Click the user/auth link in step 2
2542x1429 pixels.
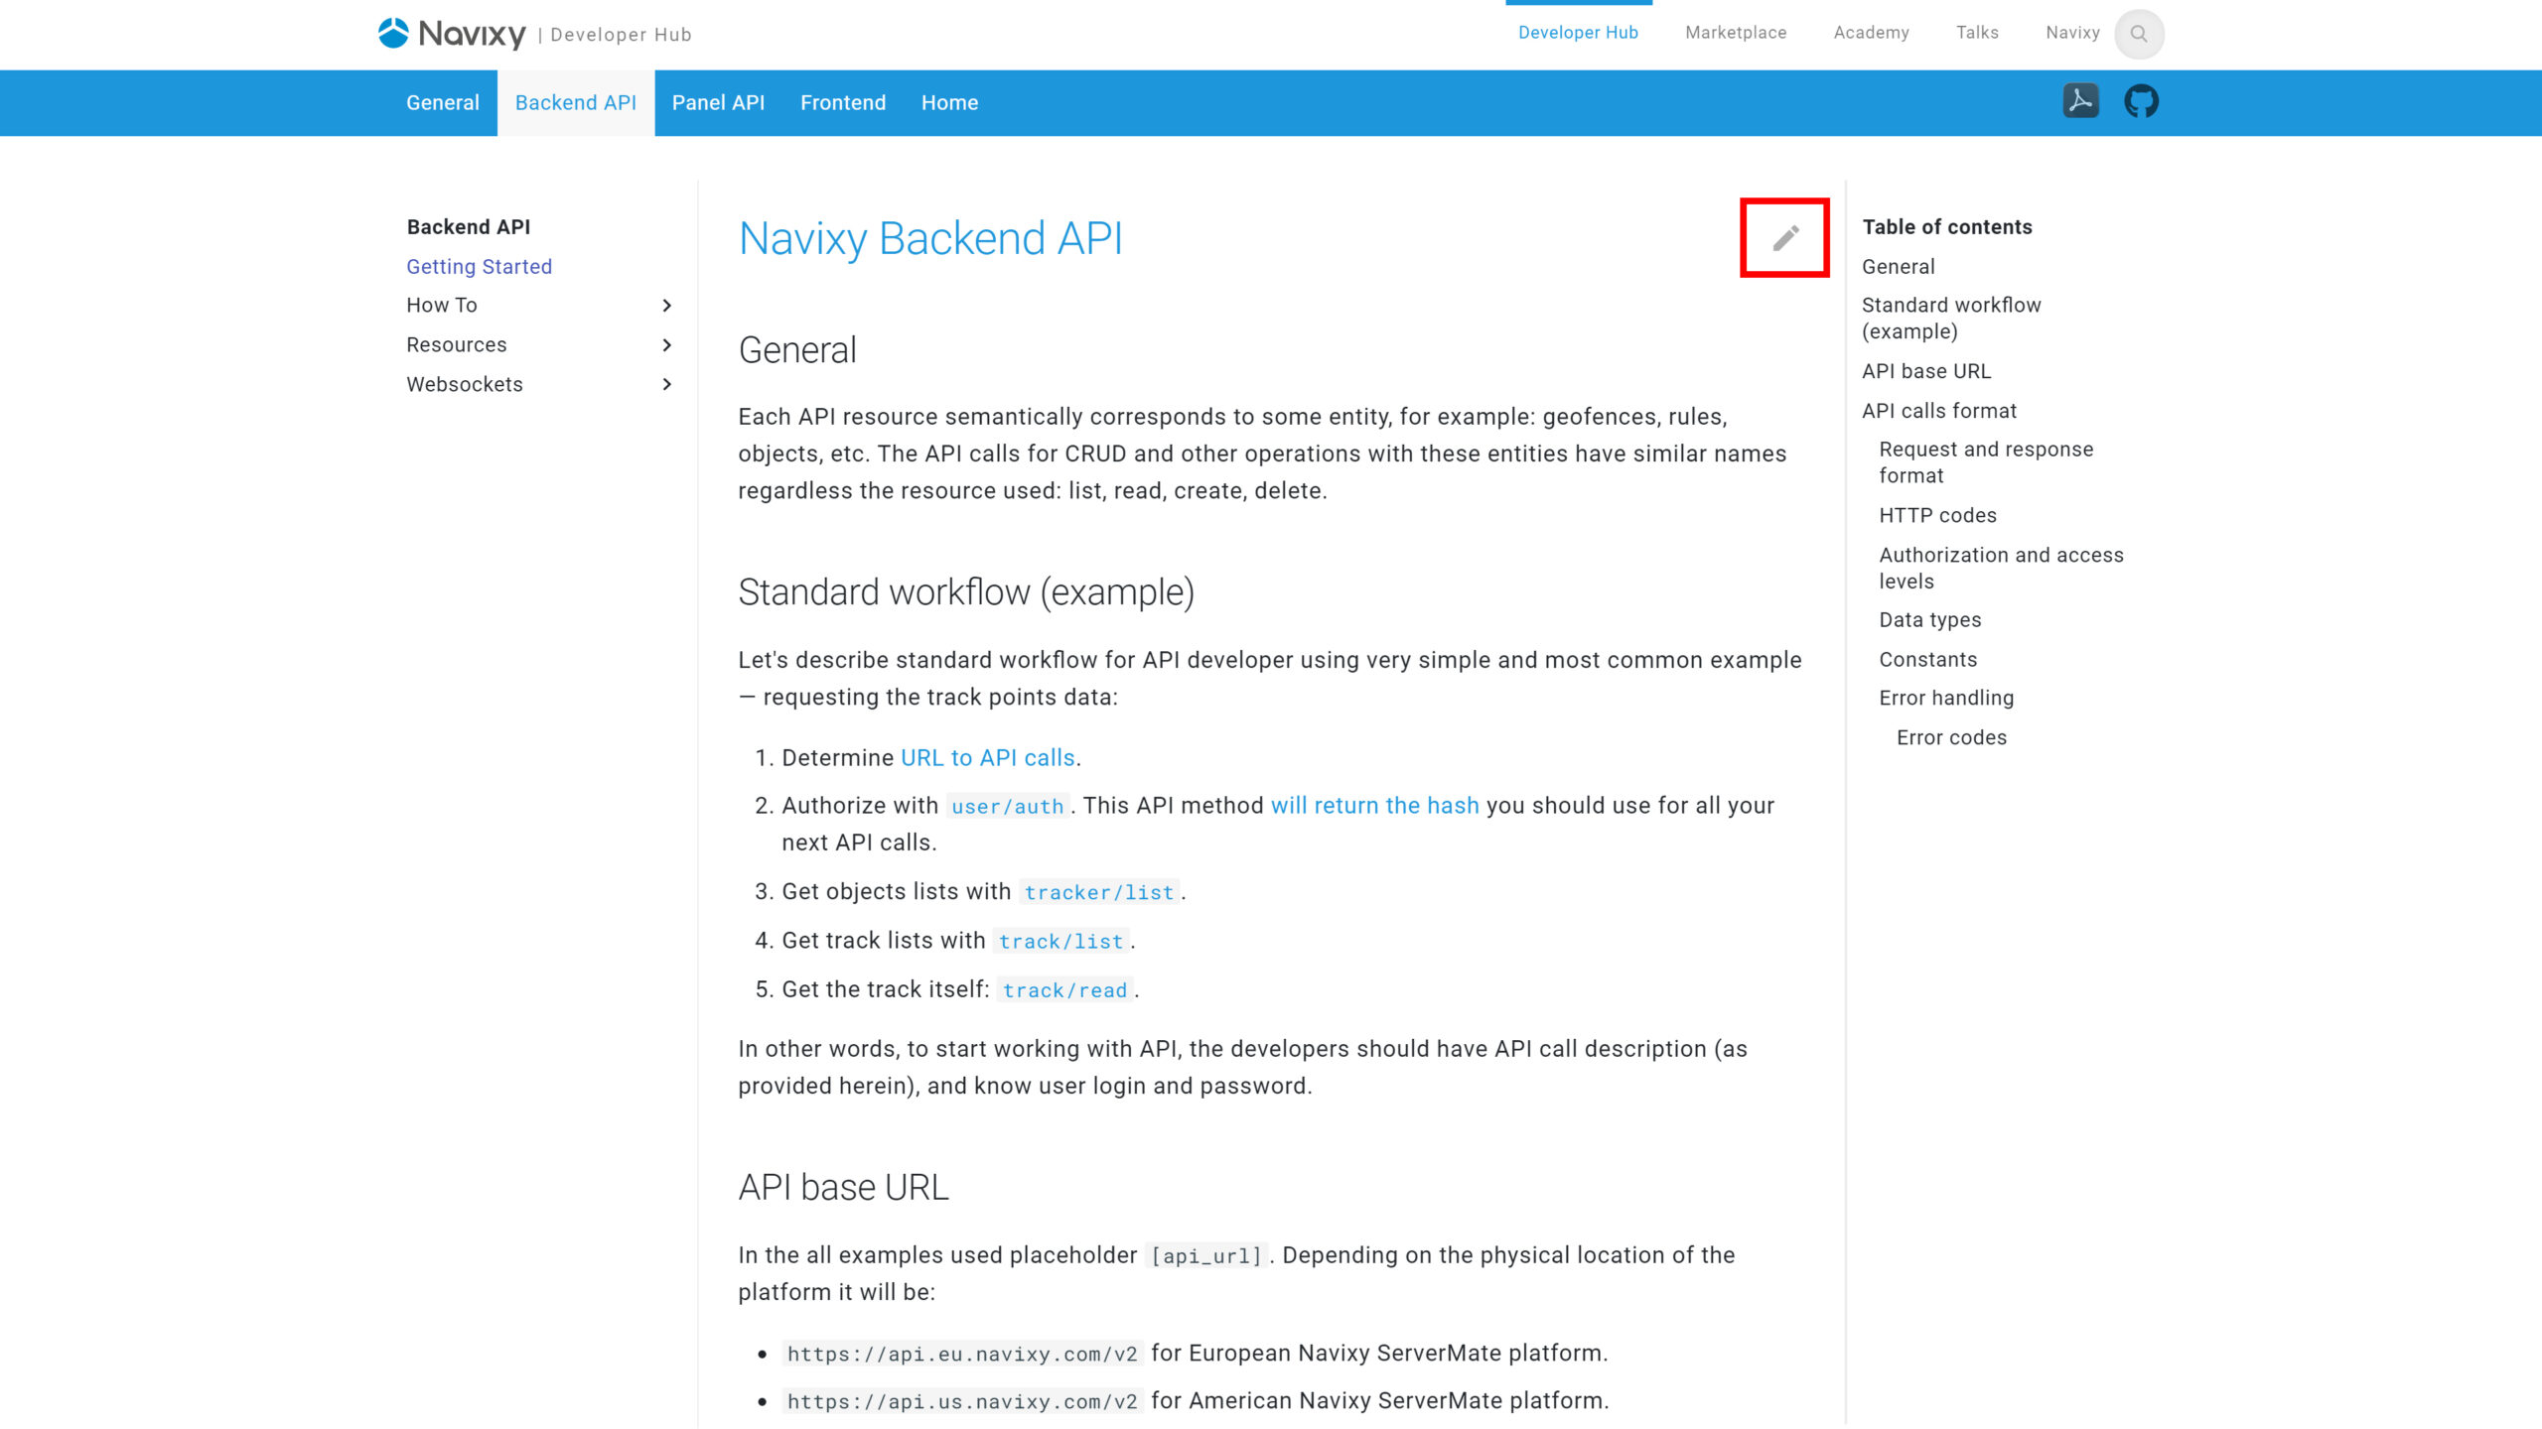1008,806
